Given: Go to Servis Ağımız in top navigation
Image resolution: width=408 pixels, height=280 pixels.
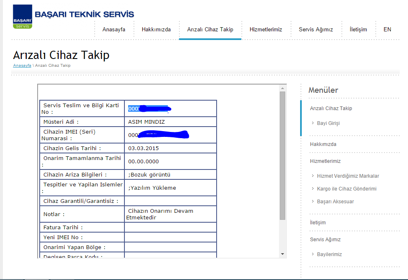Looking at the screenshot, I should pos(316,30).
